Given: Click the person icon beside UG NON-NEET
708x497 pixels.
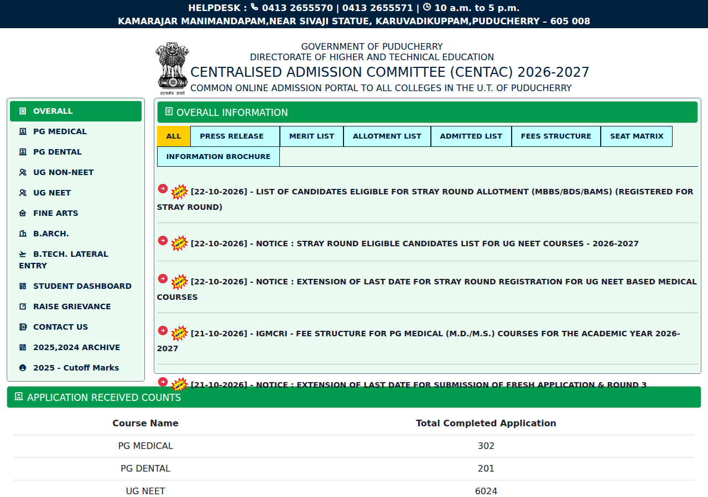Looking at the screenshot, I should tap(23, 172).
